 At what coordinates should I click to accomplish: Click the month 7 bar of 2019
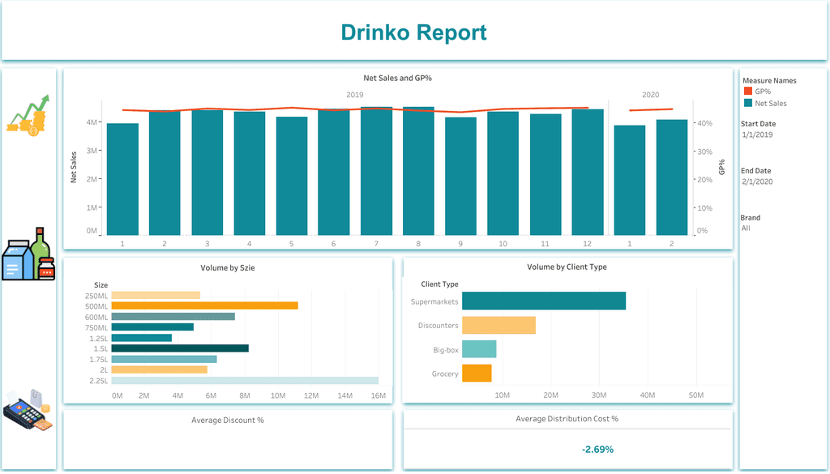pyautogui.click(x=376, y=170)
